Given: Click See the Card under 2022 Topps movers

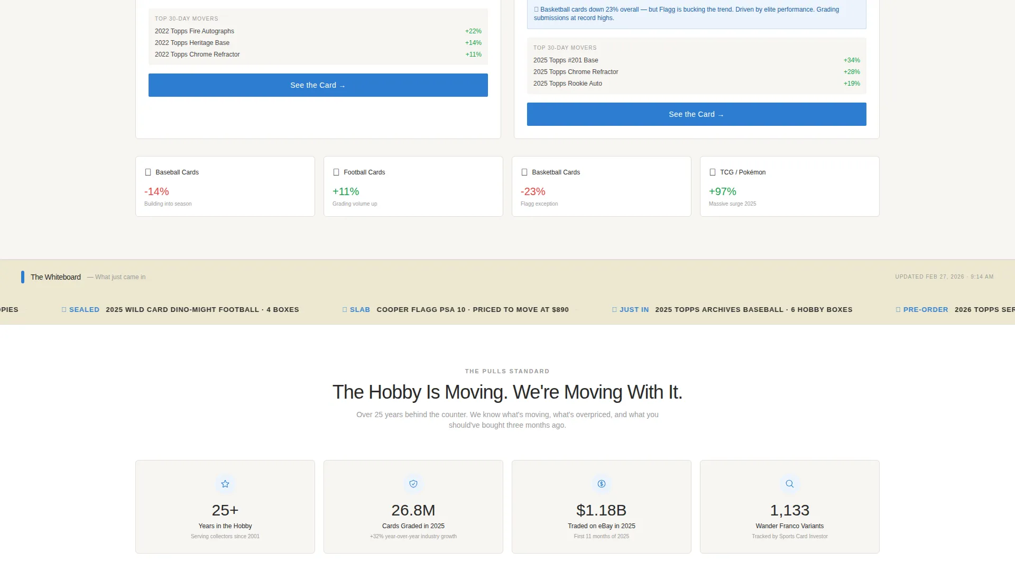Looking at the screenshot, I should pos(318,85).
